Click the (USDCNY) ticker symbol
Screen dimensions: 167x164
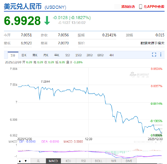(55, 7)
